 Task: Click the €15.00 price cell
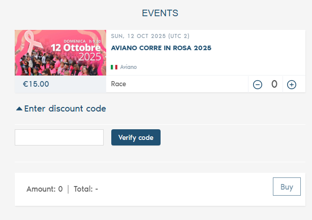(36, 84)
